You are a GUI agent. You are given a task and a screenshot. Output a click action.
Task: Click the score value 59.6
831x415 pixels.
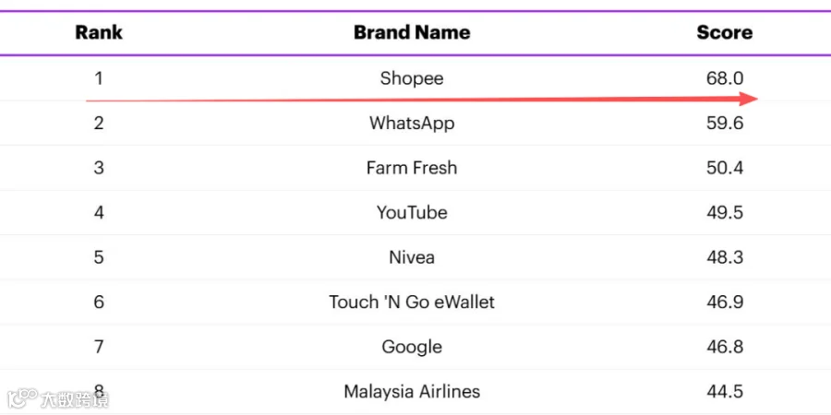coord(725,124)
